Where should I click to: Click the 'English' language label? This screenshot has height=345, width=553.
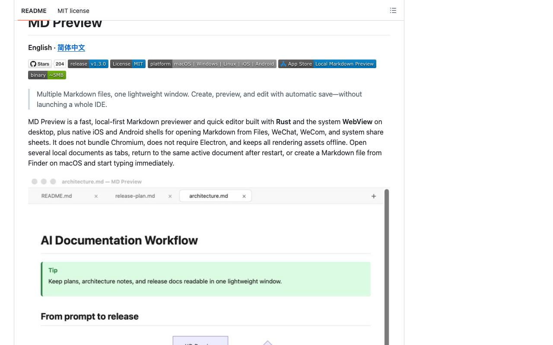tap(40, 47)
